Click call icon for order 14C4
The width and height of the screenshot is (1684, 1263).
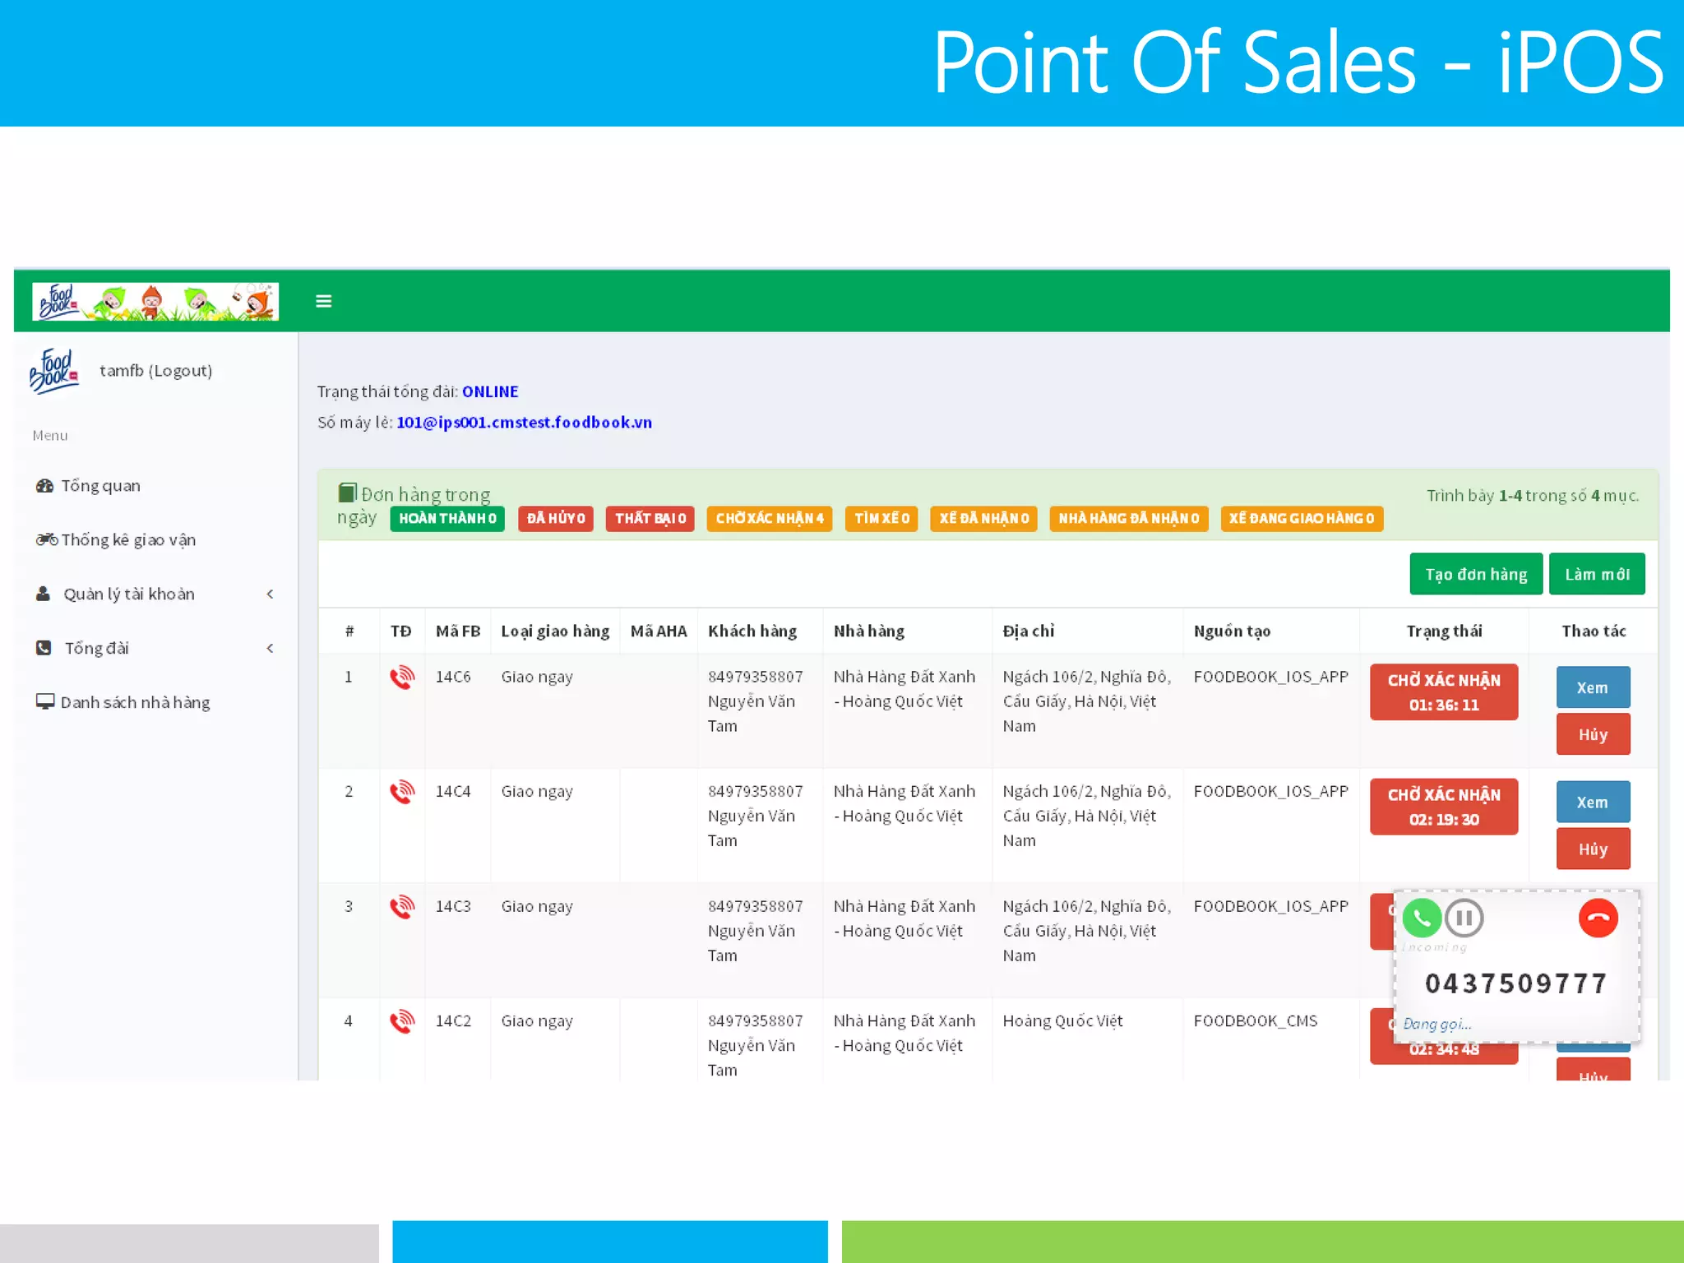(x=402, y=793)
